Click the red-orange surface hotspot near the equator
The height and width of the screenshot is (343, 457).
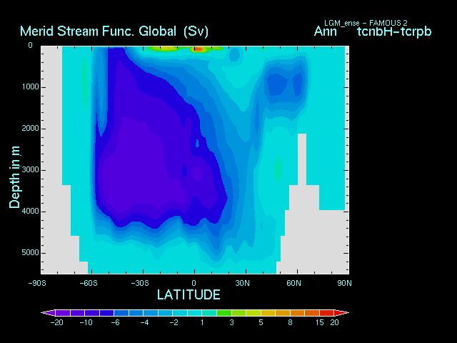(x=199, y=49)
